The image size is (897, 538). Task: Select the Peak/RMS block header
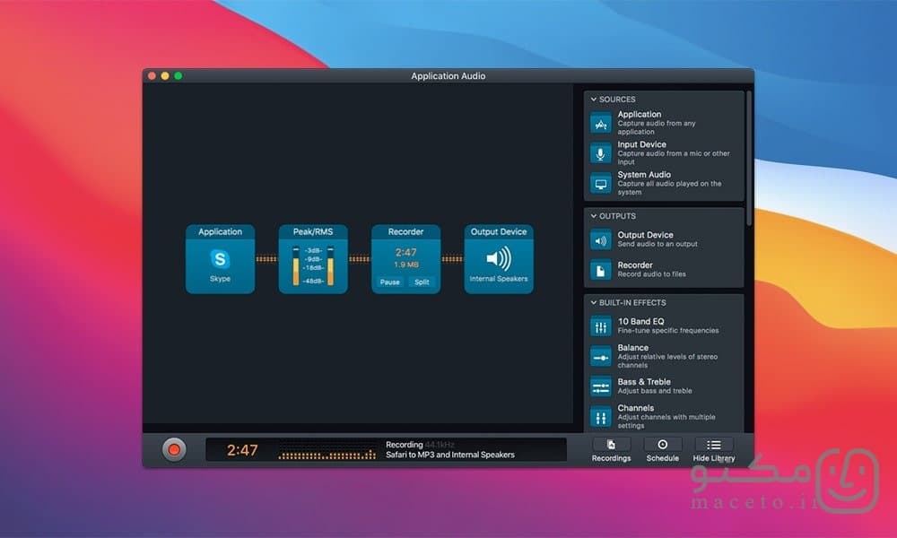[x=313, y=231]
